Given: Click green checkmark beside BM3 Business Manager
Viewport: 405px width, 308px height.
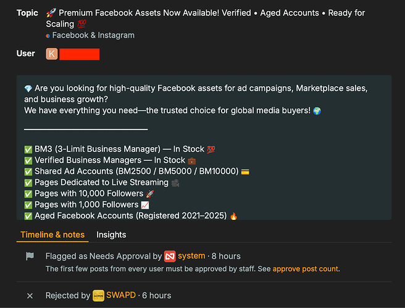Looking at the screenshot, I should [28, 150].
